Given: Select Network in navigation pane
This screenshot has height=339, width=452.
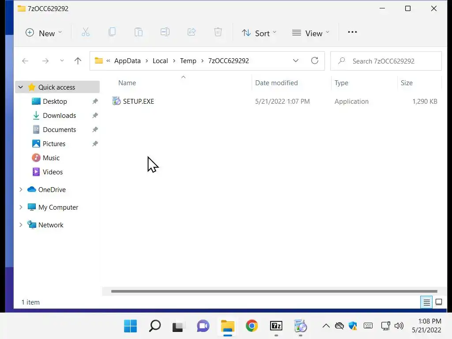Looking at the screenshot, I should (51, 225).
